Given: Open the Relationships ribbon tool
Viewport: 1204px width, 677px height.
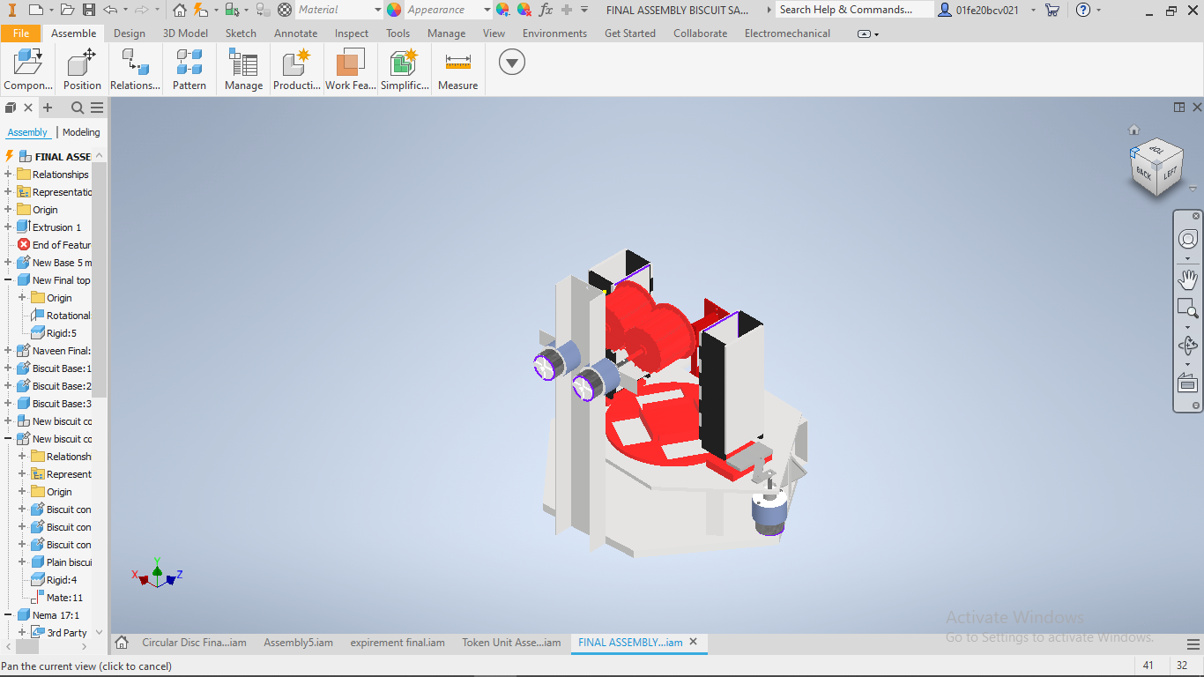Looking at the screenshot, I should pos(135,70).
